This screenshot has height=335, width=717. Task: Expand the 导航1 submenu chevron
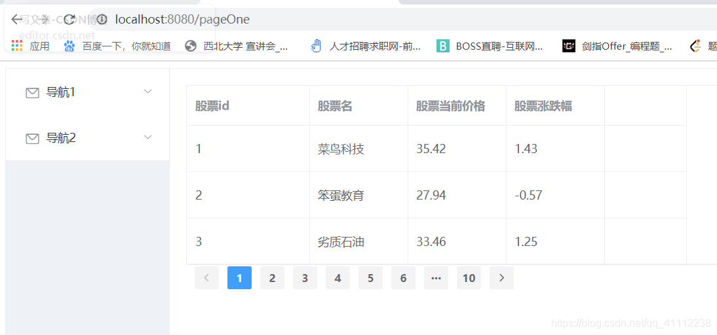tap(147, 92)
